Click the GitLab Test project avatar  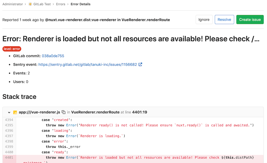coord(30,4)
